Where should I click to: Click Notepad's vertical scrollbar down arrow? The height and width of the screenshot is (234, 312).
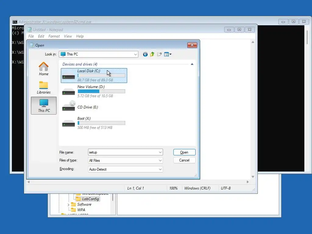(253, 177)
